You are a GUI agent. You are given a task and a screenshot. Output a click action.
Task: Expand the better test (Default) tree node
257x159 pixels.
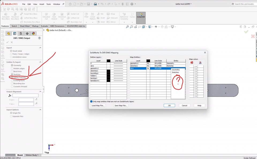(x=44, y=30)
